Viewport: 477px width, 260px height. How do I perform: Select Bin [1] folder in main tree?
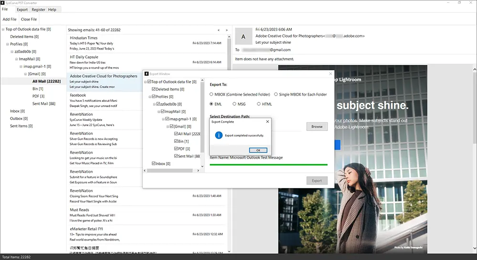tap(38, 89)
